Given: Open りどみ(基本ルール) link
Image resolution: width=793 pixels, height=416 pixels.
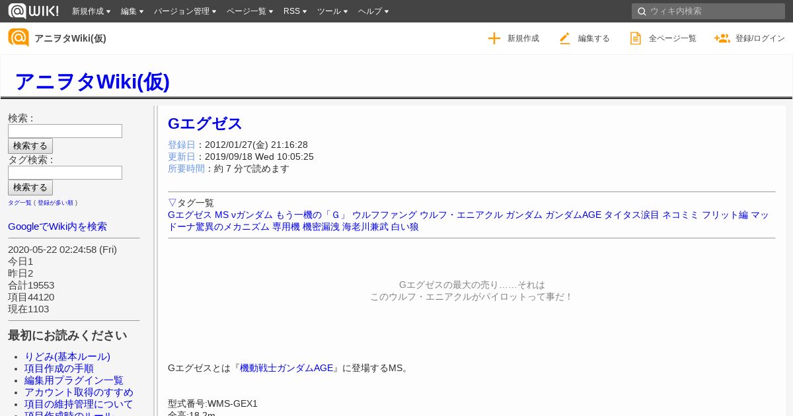Looking at the screenshot, I should pyautogui.click(x=67, y=357).
